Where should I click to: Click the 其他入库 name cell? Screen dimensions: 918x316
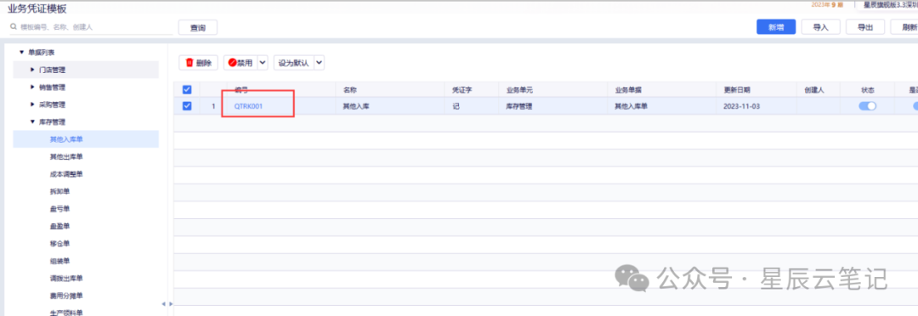tap(356, 106)
